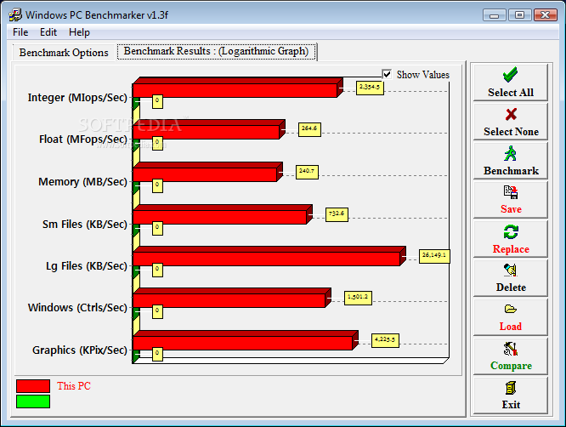
Task: Click the red Save label
Action: coord(511,209)
